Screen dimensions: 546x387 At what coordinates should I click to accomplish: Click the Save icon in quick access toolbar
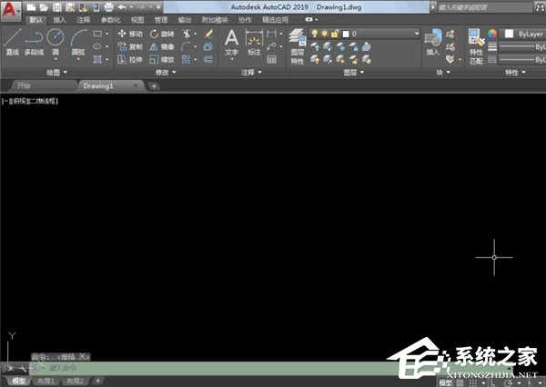click(57, 7)
